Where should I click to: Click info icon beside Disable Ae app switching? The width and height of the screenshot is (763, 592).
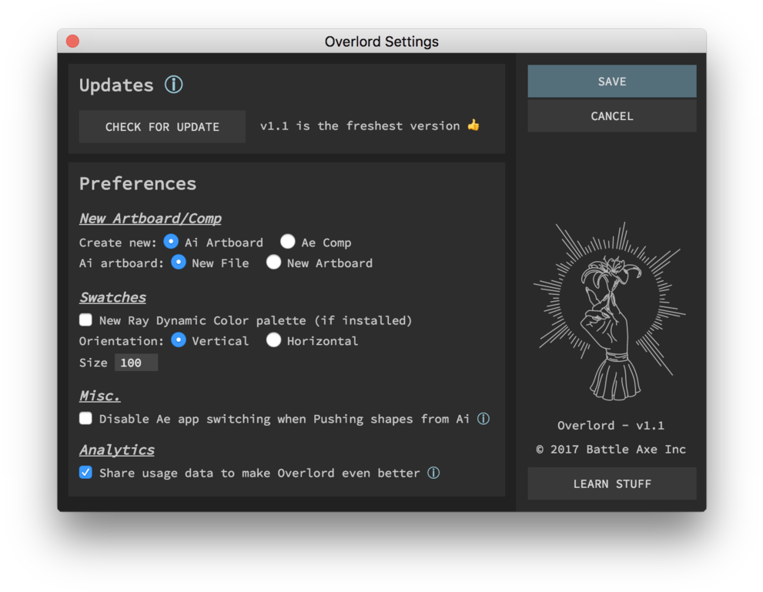(483, 419)
